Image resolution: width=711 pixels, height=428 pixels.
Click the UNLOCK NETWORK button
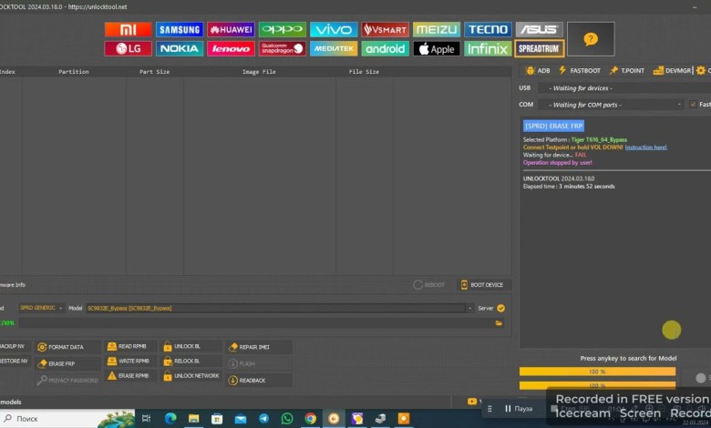click(191, 376)
